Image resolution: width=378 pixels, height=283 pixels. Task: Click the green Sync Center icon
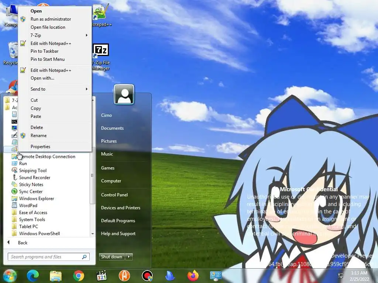tap(14, 191)
